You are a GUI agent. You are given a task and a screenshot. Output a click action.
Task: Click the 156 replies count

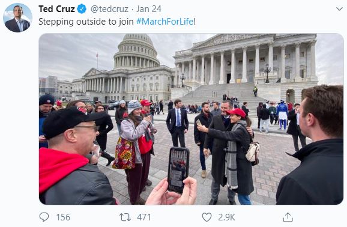[63, 217]
